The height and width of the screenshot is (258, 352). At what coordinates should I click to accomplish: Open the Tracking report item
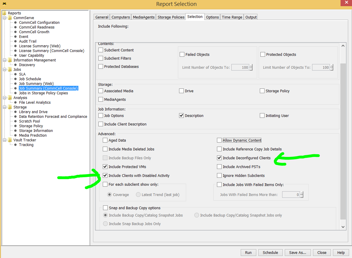coord(26,145)
